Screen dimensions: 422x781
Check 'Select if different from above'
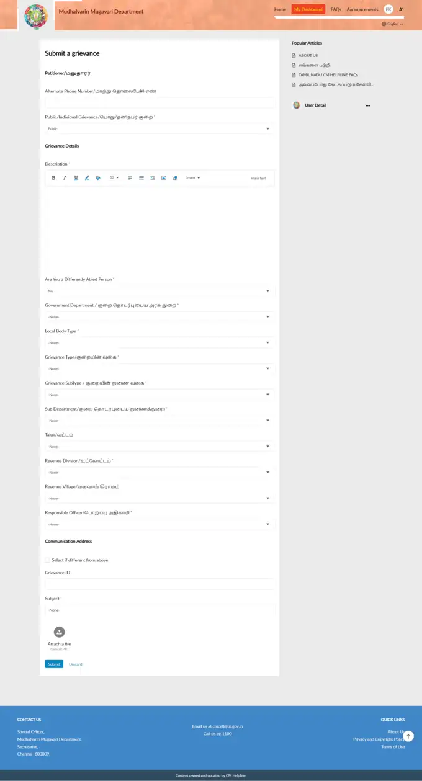(48, 560)
